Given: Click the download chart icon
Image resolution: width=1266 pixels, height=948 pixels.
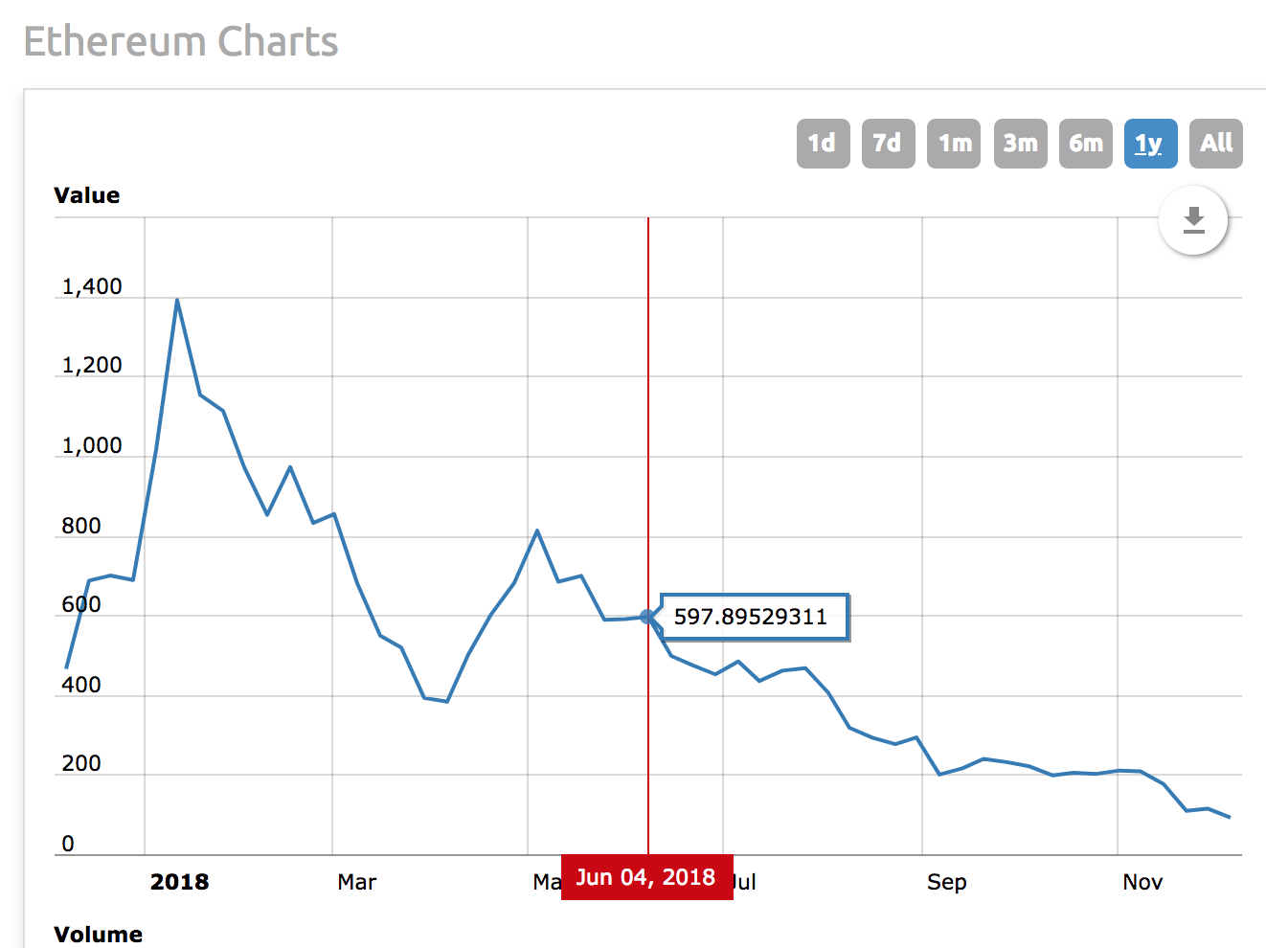Looking at the screenshot, I should click(x=1193, y=220).
